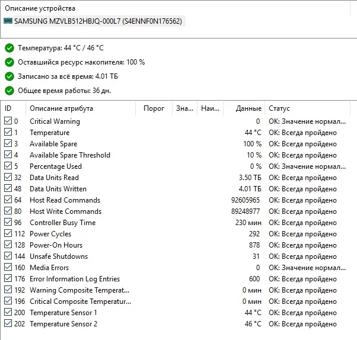The width and height of the screenshot is (357, 340).
Task: Click the Общее время работы: 36 дн. line
Action: (65, 91)
